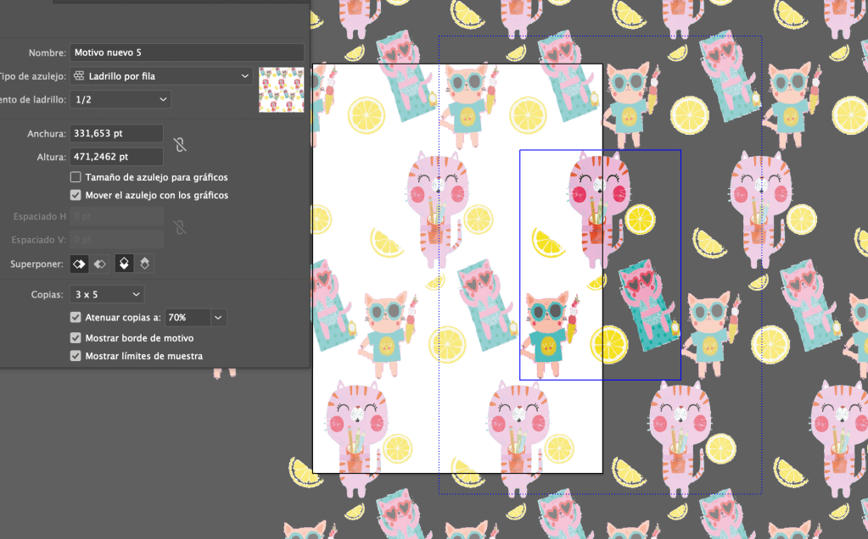
Task: Click the Anchura width input field
Action: coord(116,133)
